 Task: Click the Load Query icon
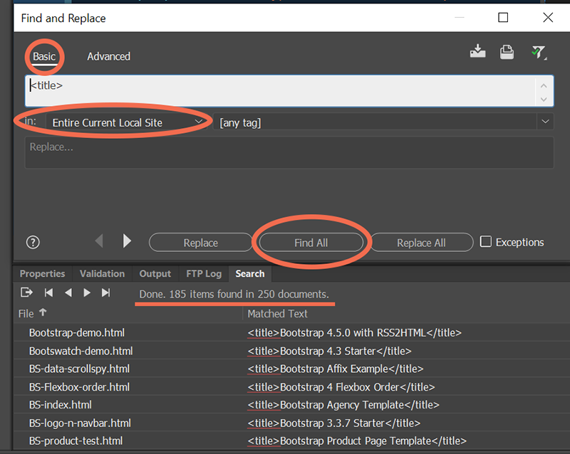tap(507, 51)
